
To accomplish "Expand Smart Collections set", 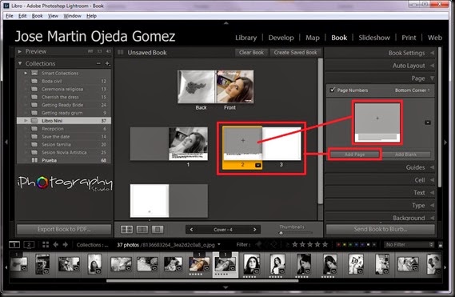I will [26, 73].
